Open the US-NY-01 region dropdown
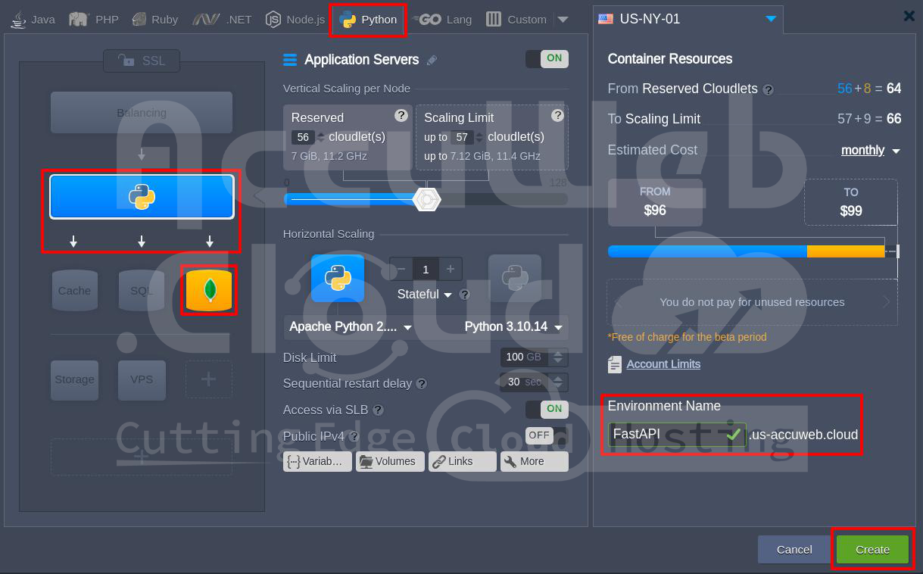The width and height of the screenshot is (923, 574). tap(770, 19)
